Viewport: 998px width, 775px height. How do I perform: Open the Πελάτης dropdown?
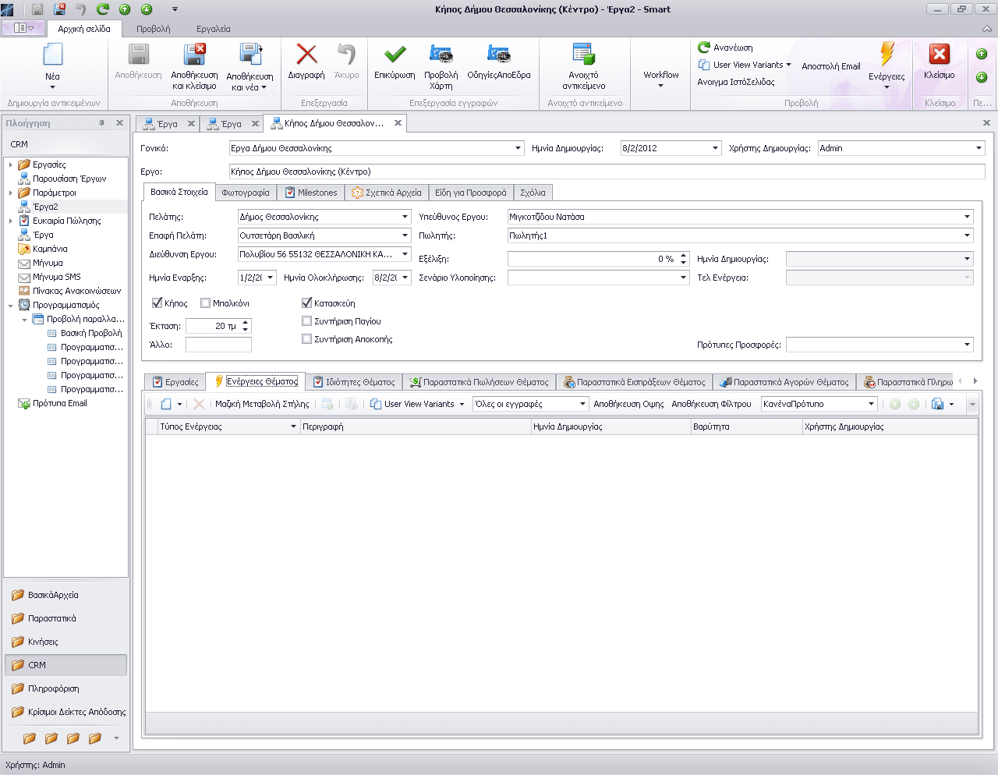coord(405,217)
